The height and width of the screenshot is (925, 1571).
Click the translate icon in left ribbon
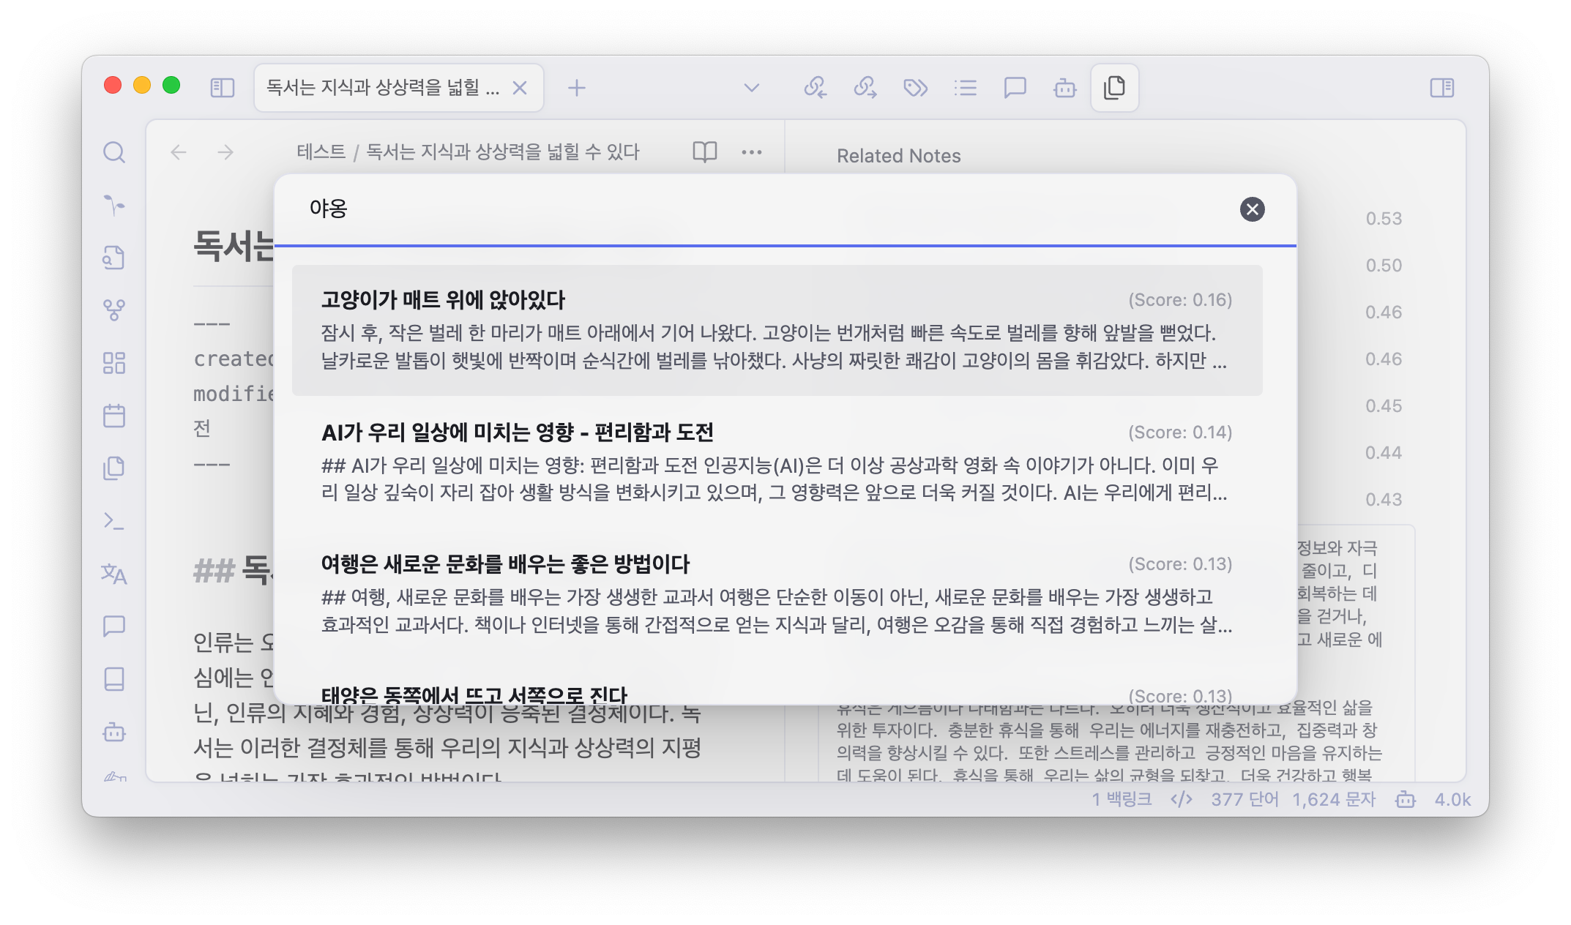tap(114, 574)
